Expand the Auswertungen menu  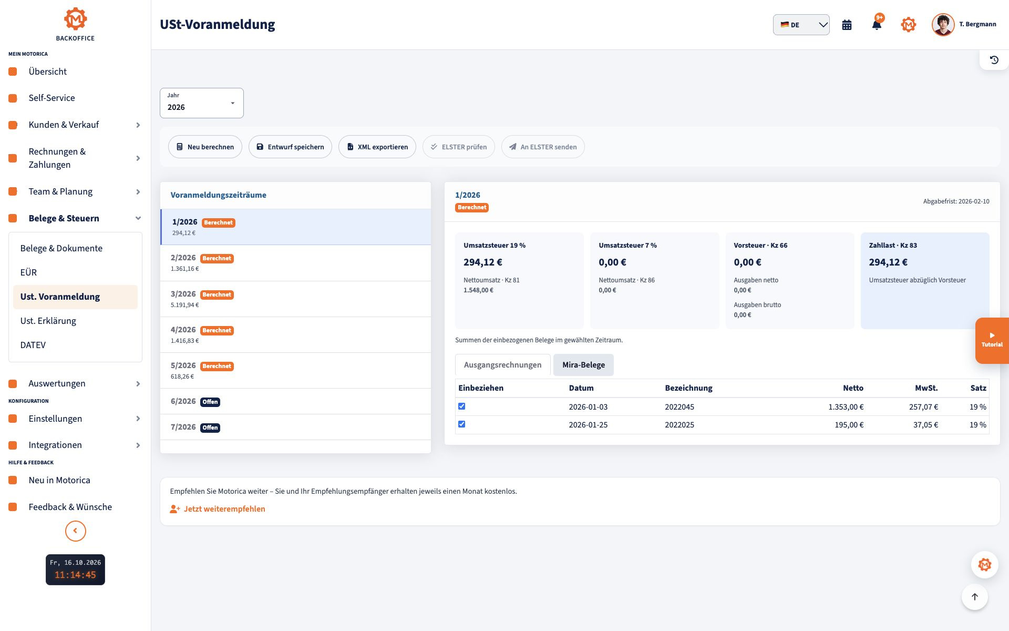click(x=75, y=383)
